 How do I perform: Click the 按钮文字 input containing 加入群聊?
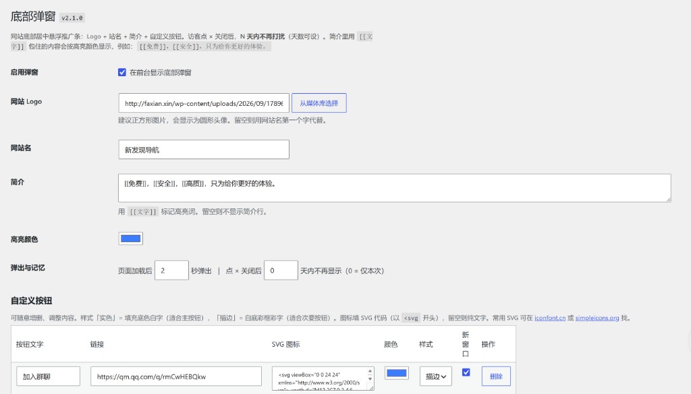[x=48, y=376]
